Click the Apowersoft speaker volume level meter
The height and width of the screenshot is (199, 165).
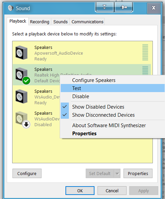click(x=145, y=52)
